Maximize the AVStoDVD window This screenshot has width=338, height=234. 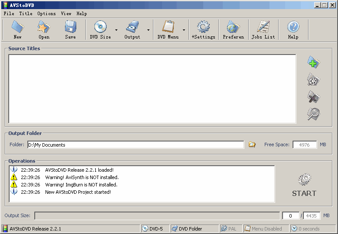click(325, 5)
